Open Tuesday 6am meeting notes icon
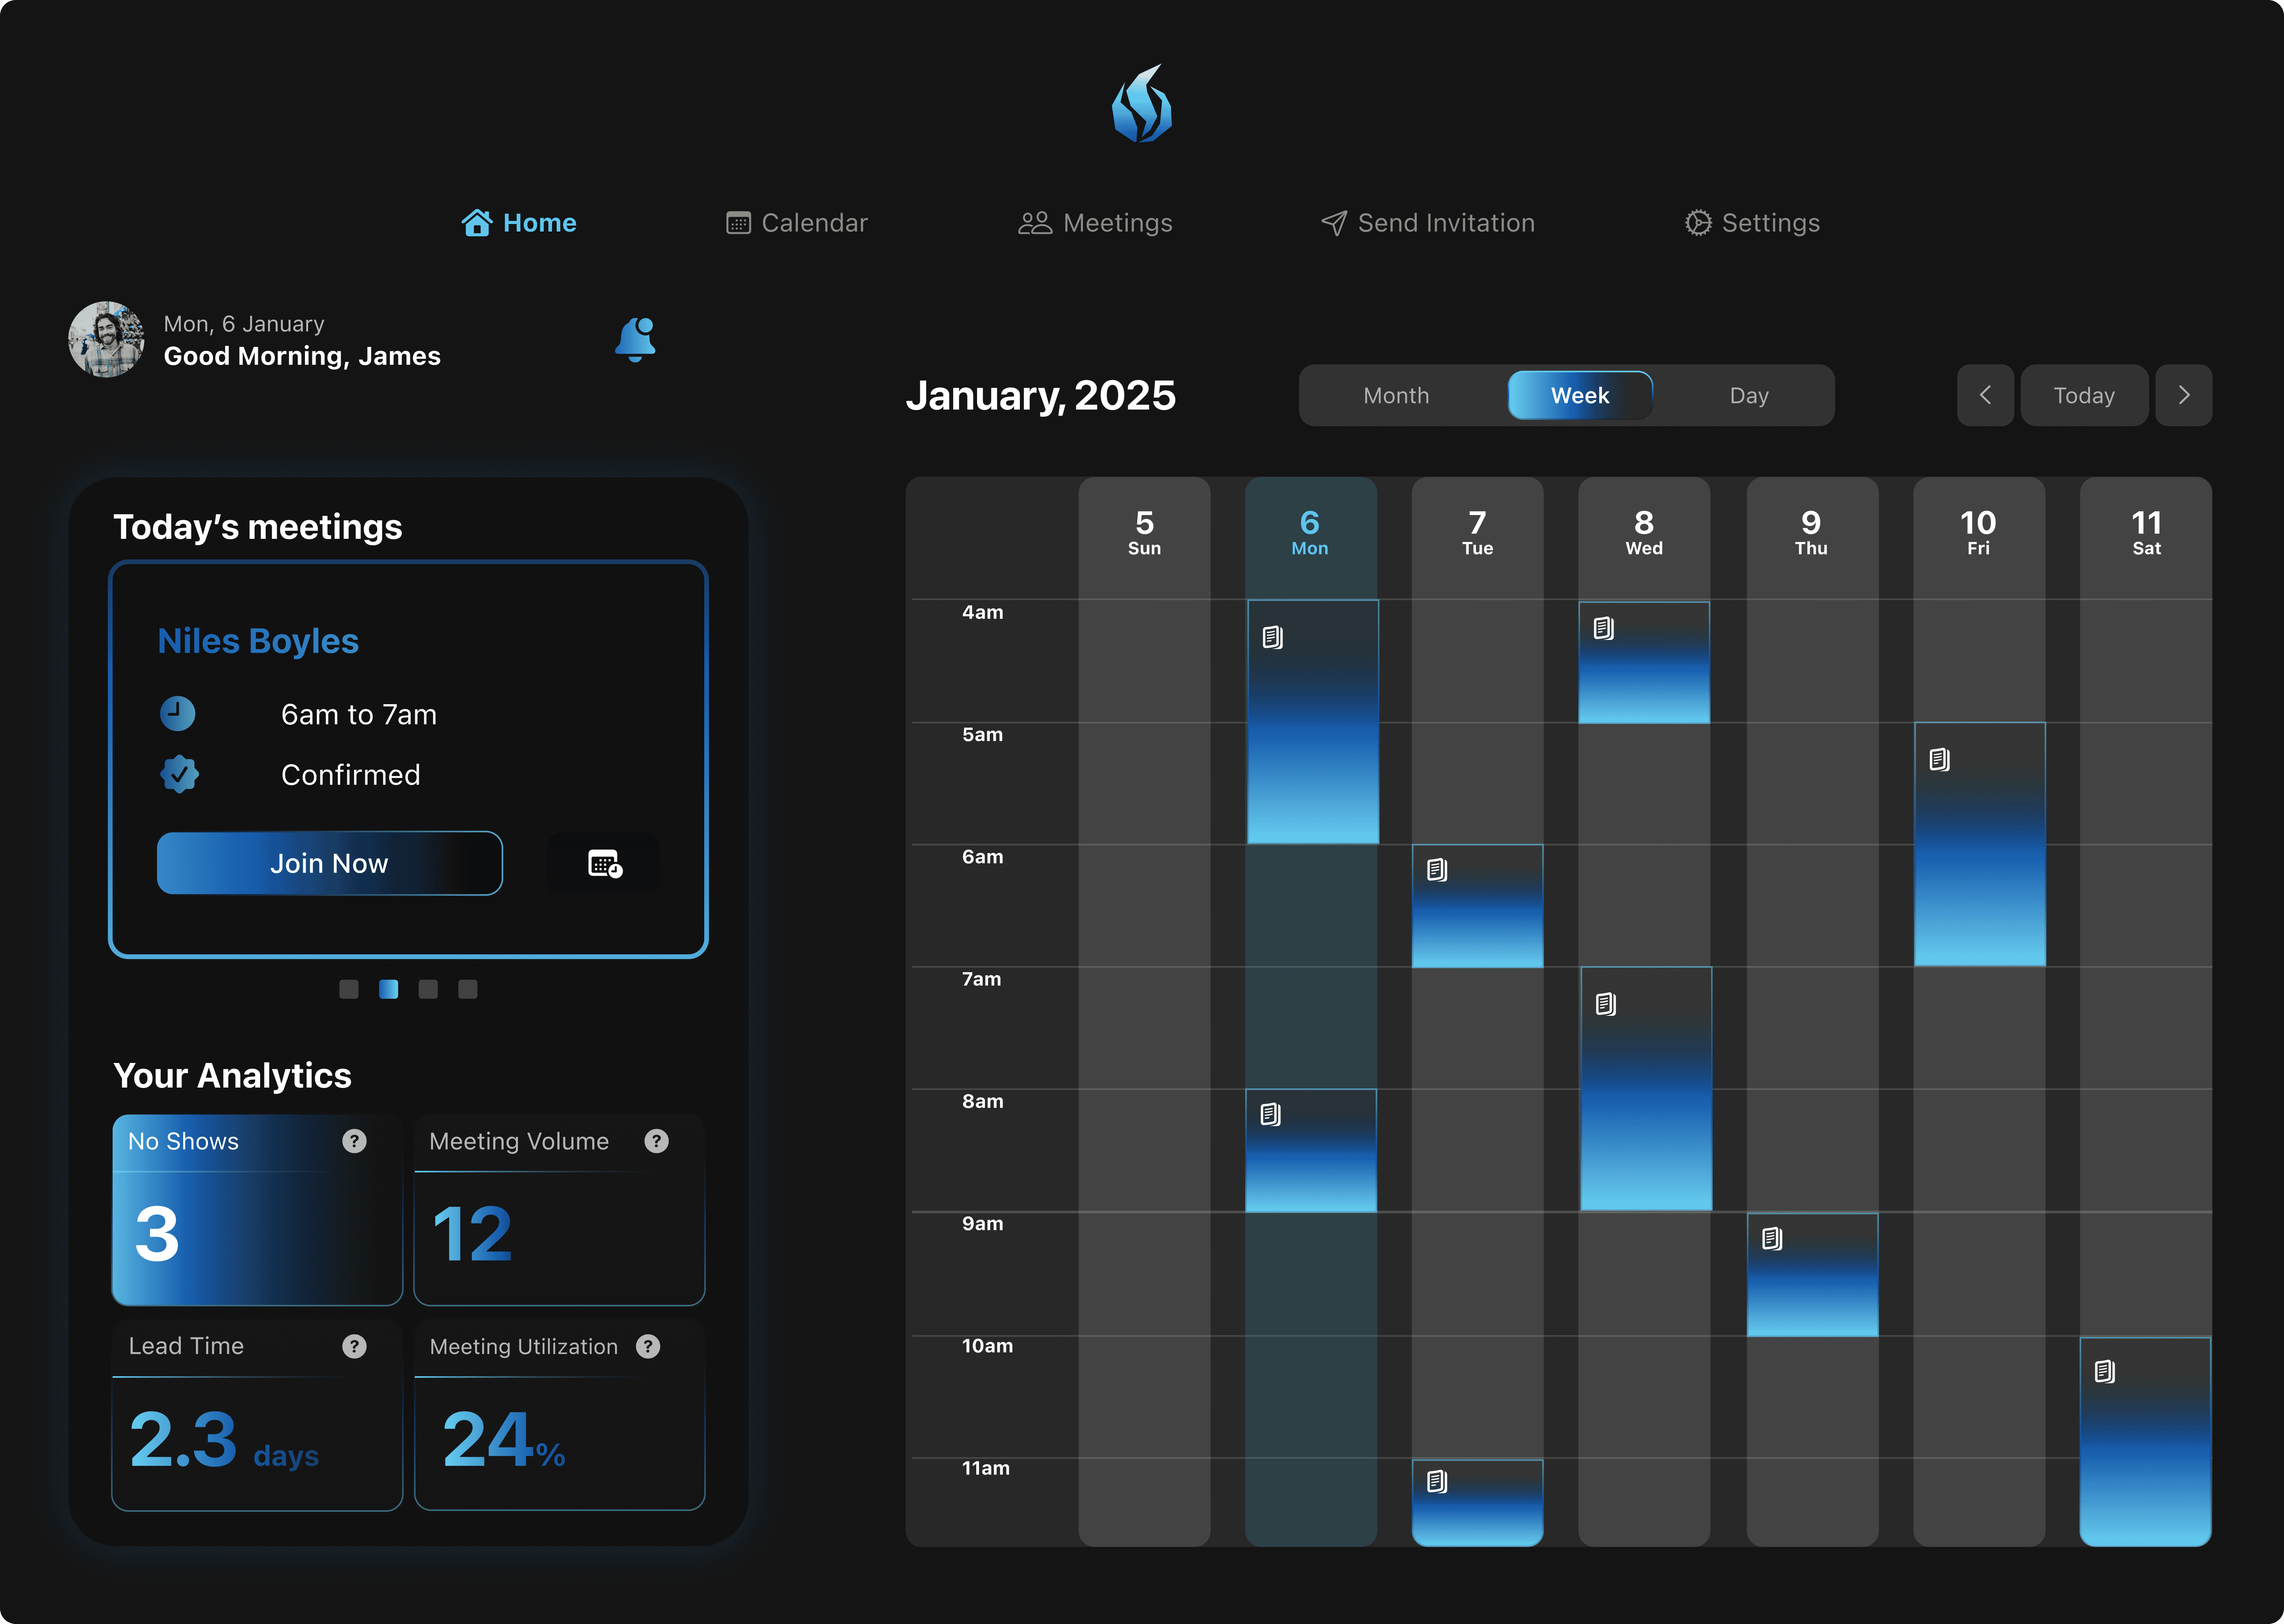2284x1624 pixels. [x=1437, y=870]
